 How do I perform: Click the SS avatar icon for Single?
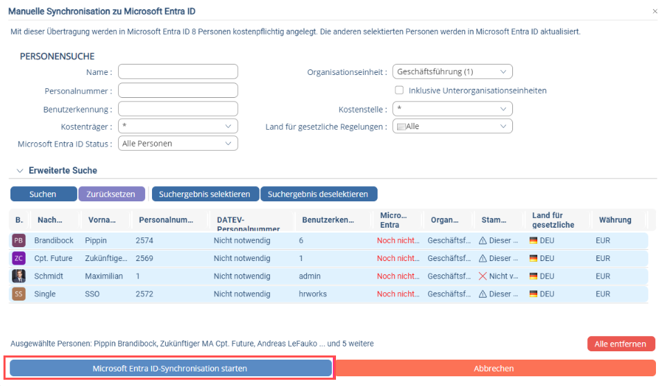point(19,294)
